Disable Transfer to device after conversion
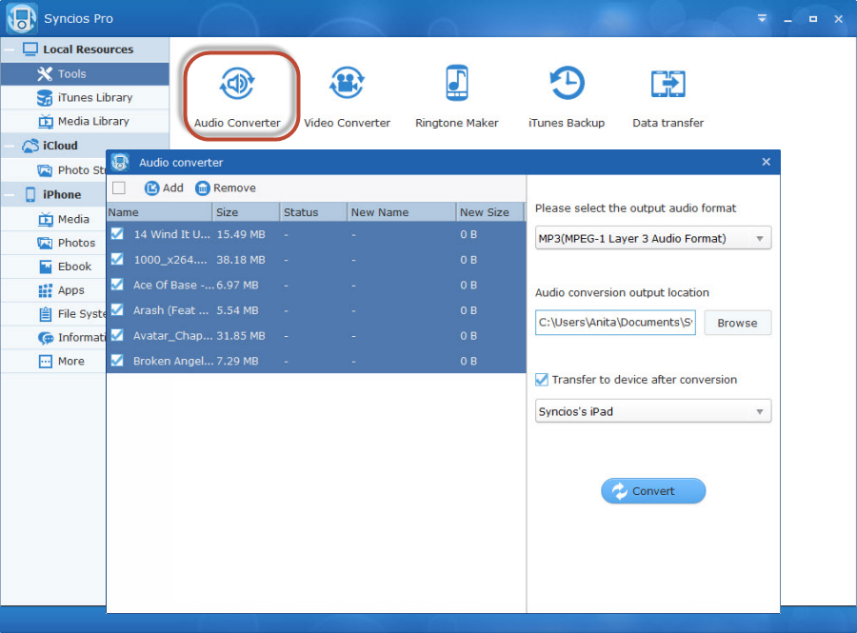 542,380
